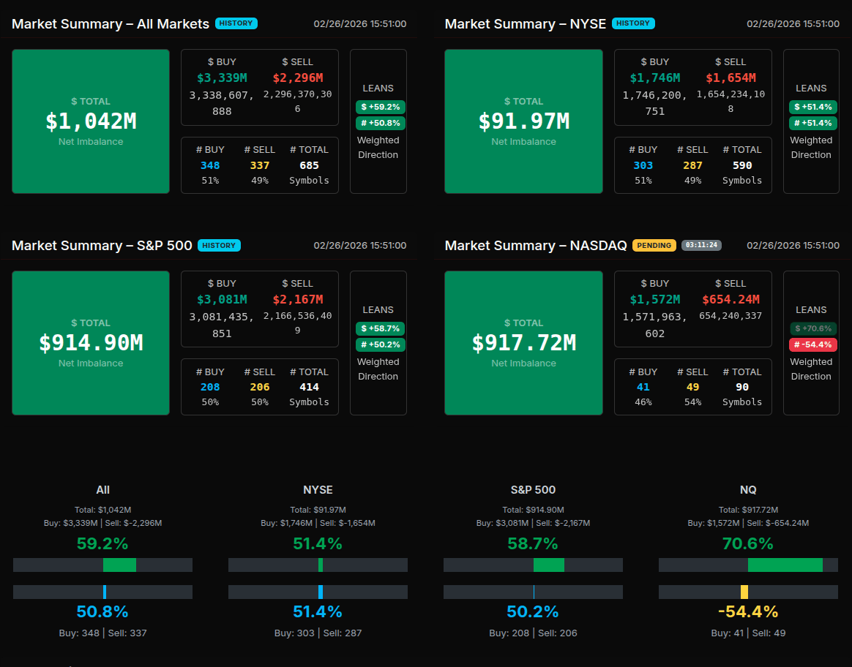852x667 pixels.
Task: Click the $ +59.2% lean badge in All Markets
Action: (x=380, y=107)
